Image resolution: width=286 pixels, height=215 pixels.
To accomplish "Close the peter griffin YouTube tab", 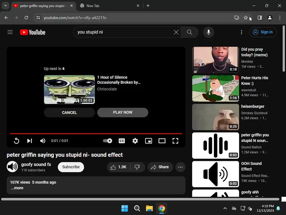I will 71,6.
